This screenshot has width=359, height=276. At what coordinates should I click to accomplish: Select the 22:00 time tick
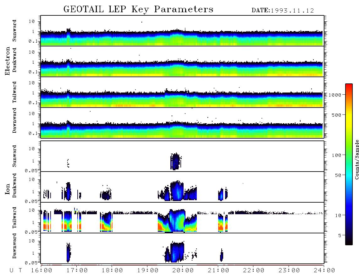(254, 270)
